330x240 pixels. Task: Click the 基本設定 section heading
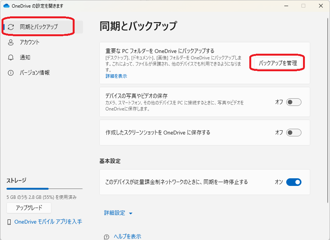pos(110,161)
